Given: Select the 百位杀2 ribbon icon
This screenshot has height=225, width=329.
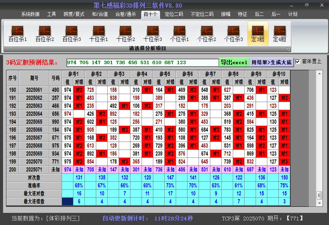Looking at the screenshot, I should tap(45, 33).
